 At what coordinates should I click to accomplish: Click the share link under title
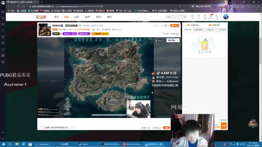coord(166,34)
